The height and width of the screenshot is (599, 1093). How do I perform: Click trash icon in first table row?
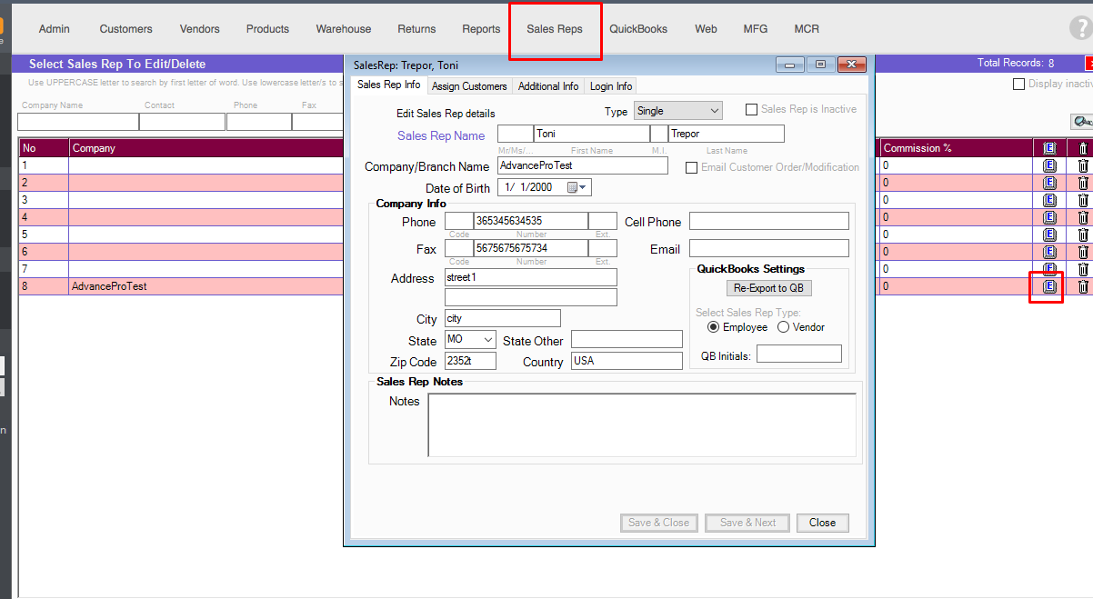click(1082, 165)
